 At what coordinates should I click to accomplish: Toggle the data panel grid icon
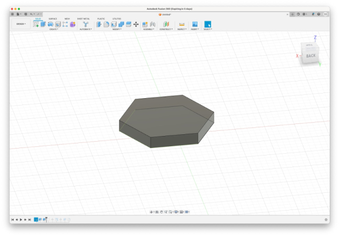tap(13, 14)
